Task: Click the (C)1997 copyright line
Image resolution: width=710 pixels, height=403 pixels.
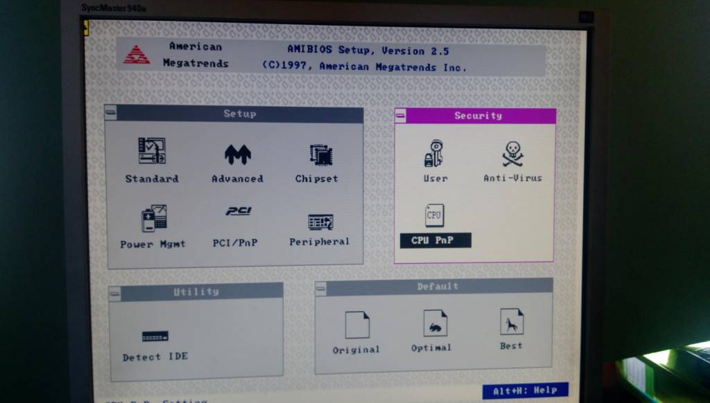Action: [364, 66]
